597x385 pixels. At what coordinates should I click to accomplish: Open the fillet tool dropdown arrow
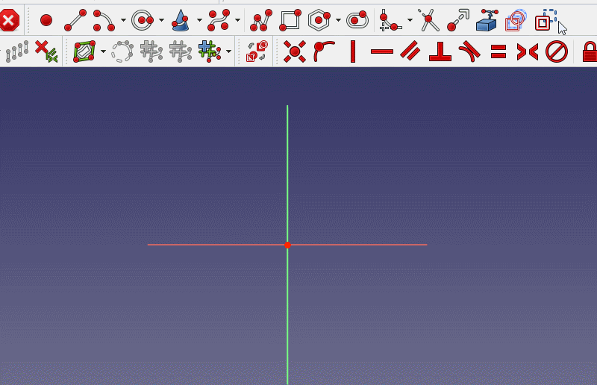click(410, 21)
